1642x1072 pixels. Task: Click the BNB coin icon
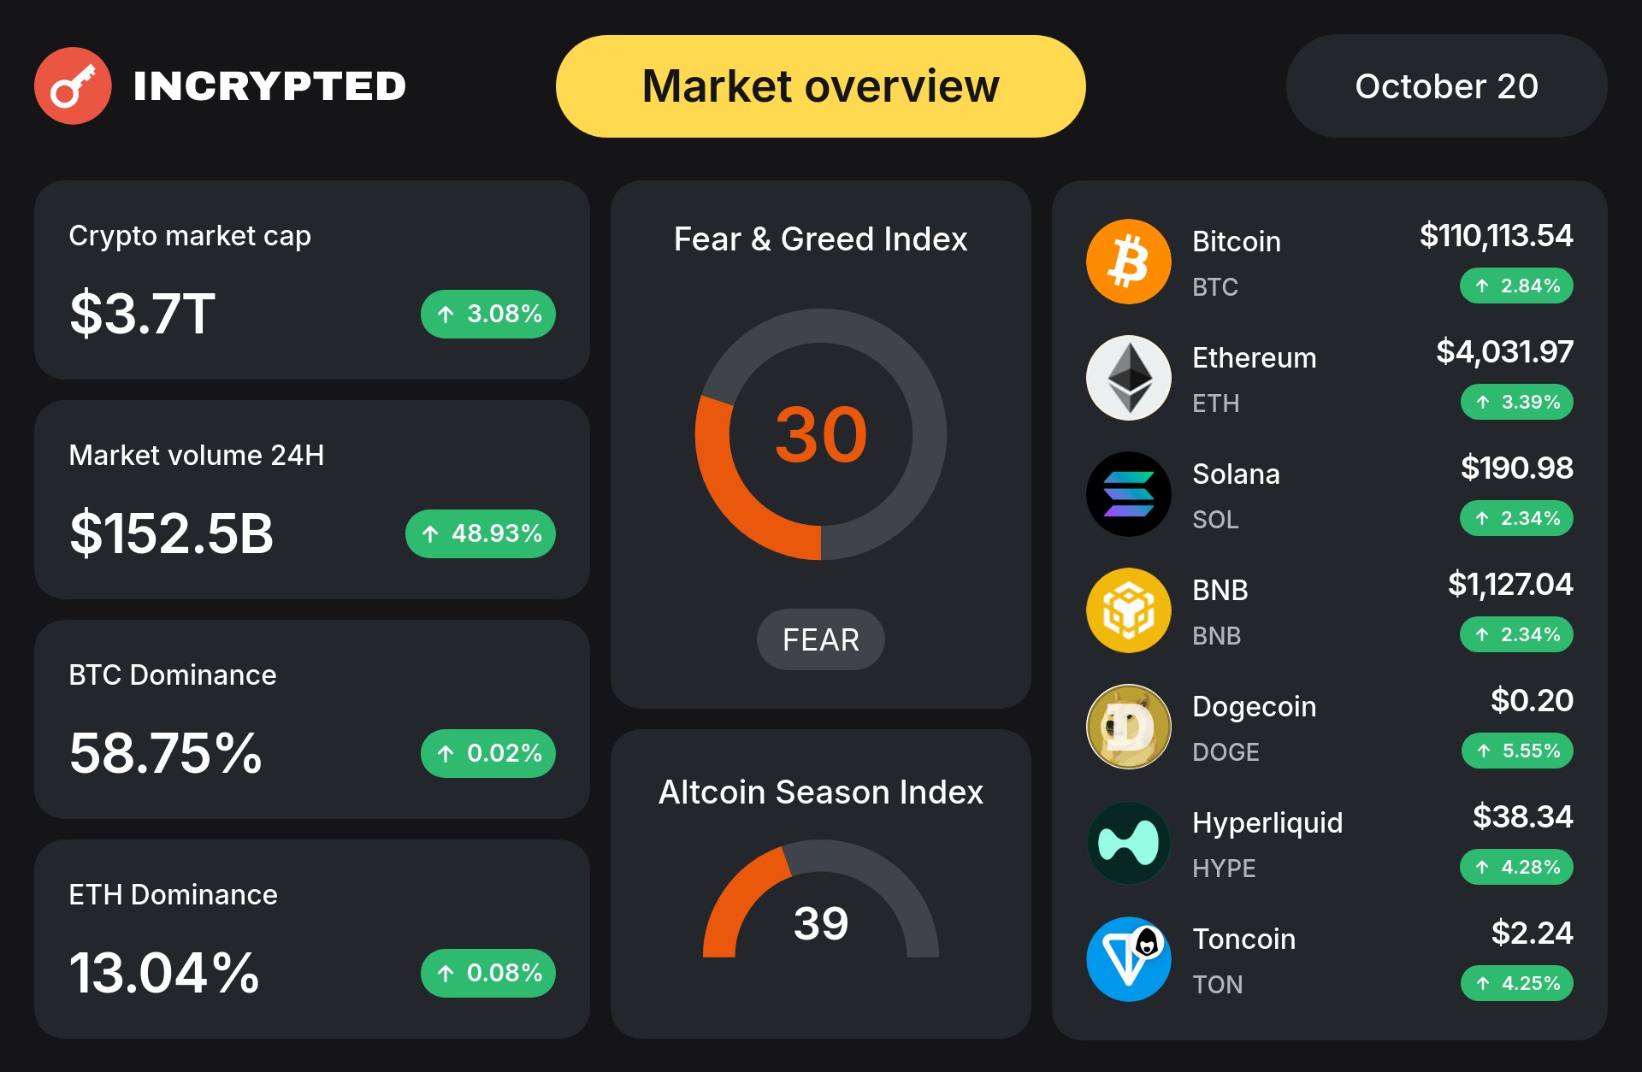(x=1128, y=610)
